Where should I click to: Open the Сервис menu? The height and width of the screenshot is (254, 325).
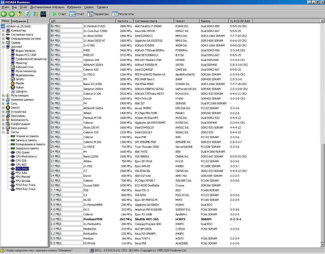pyautogui.click(x=89, y=7)
